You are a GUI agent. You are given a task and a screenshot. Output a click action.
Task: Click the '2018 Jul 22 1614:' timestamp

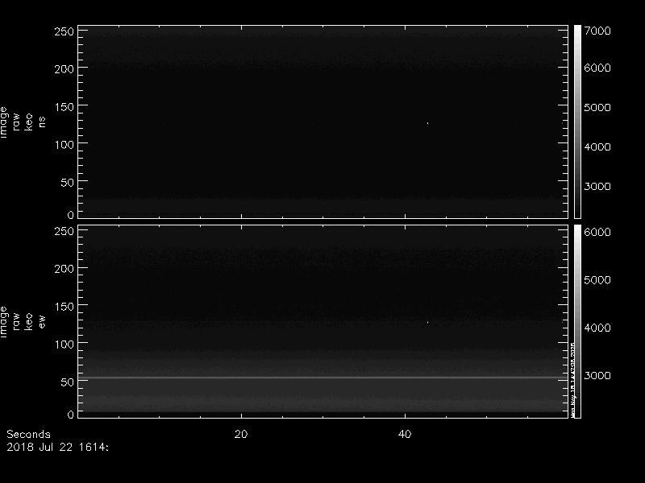pos(57,448)
